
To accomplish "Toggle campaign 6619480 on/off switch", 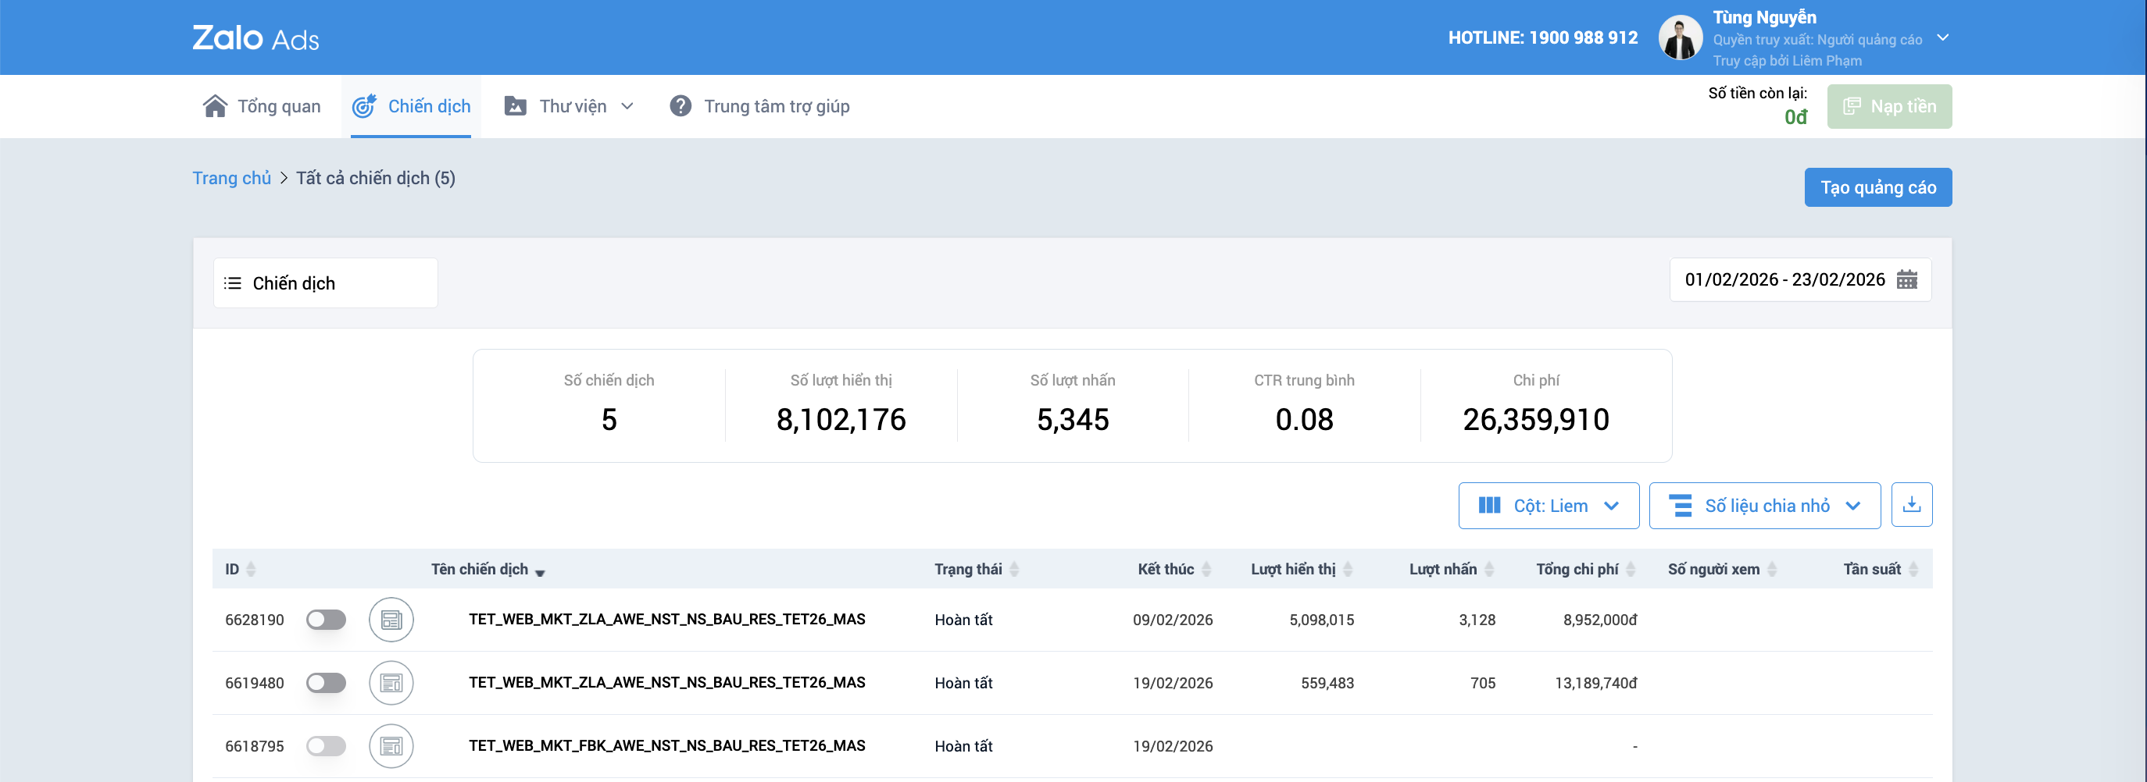I will pos(326,683).
